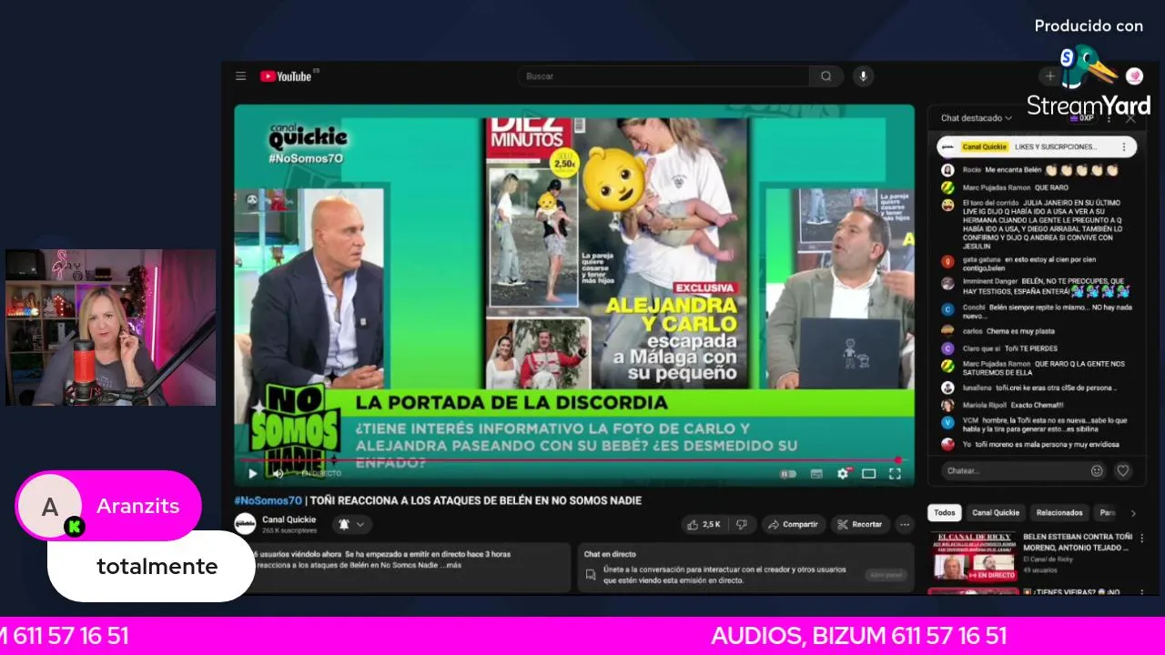The image size is (1165, 655).
Task: Open Canal Quickie channel avatar
Action: click(x=245, y=524)
